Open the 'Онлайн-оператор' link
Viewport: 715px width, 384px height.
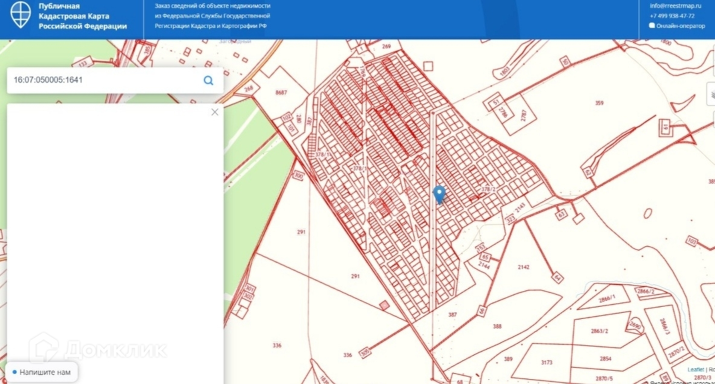coord(681,26)
